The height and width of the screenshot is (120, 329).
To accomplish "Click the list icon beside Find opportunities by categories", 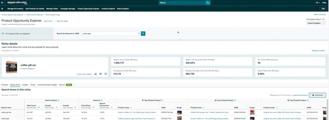I will 3,33.
